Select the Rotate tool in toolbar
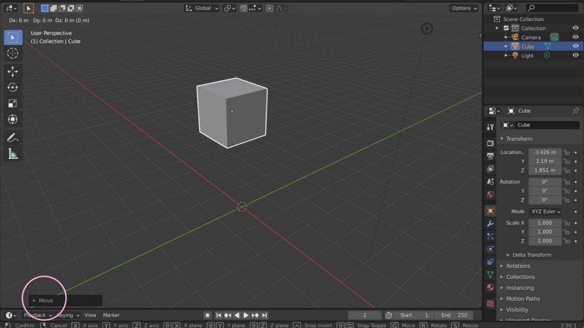584x328 pixels. pos(13,87)
